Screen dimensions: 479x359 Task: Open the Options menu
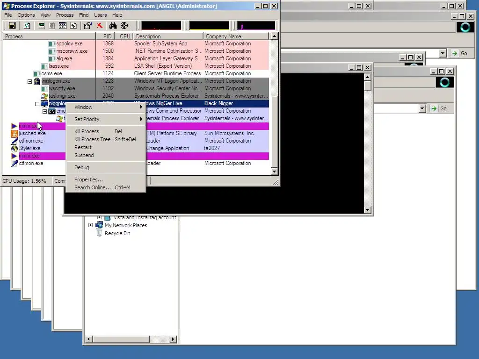26,15
